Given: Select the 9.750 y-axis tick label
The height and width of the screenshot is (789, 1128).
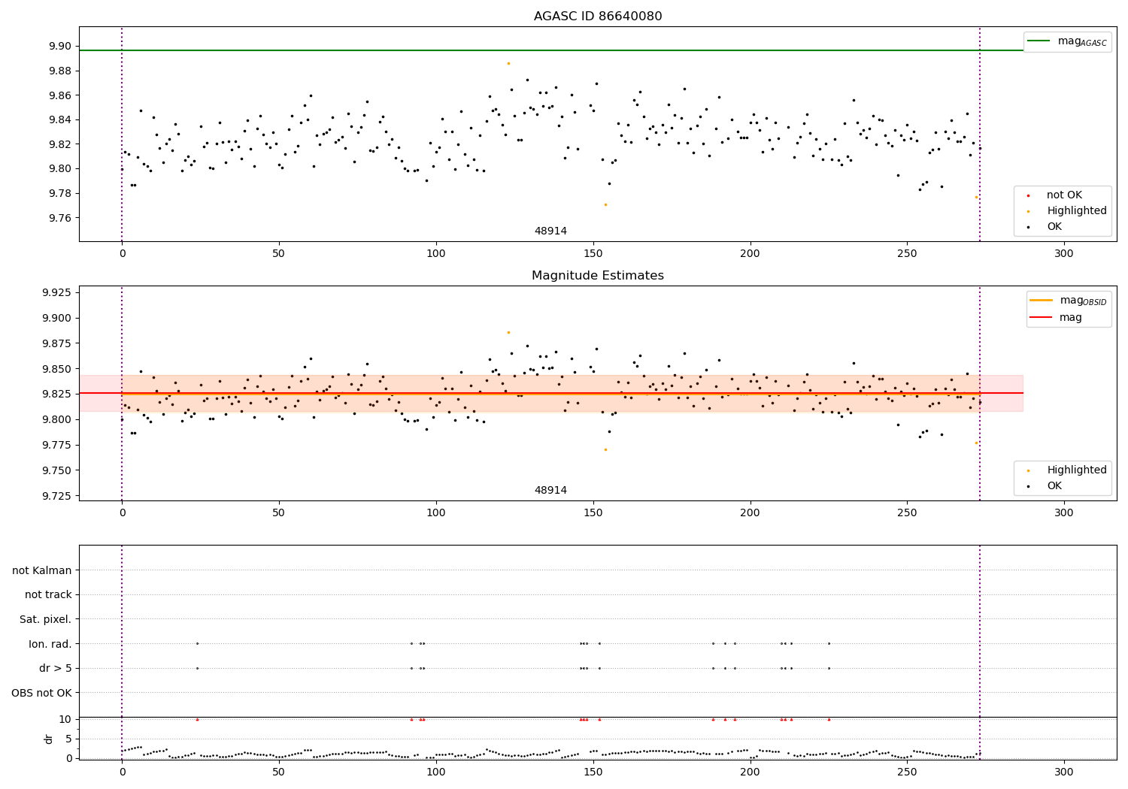Looking at the screenshot, I should [56, 470].
